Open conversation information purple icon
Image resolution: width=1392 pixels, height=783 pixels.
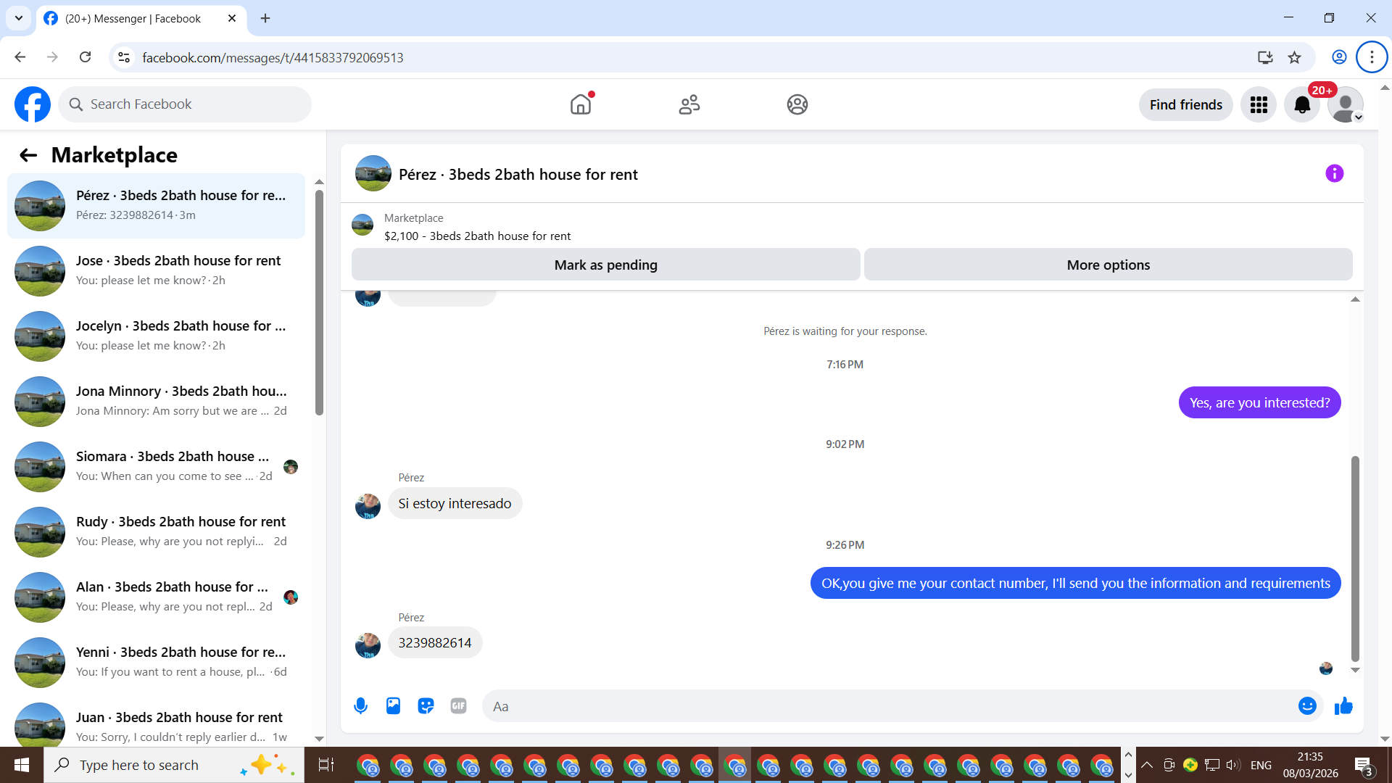[1334, 173]
